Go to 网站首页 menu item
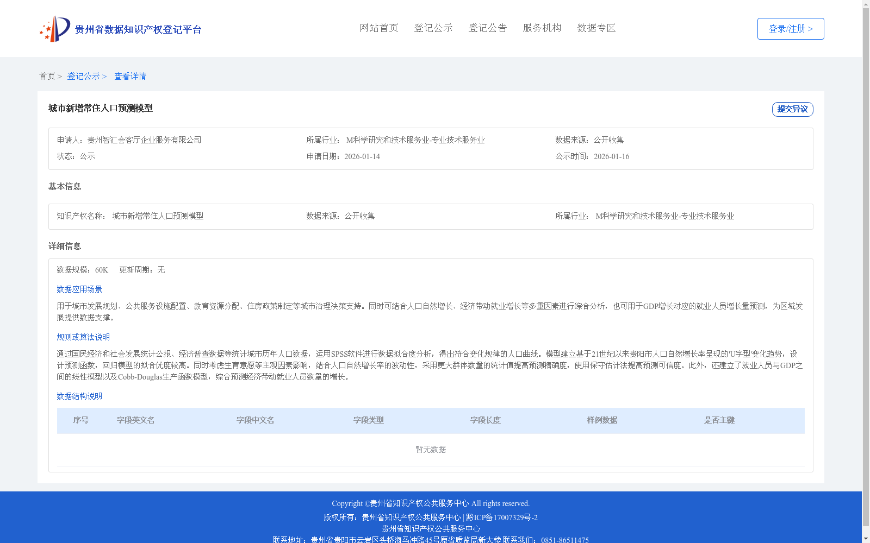The height and width of the screenshot is (543, 870). point(379,28)
